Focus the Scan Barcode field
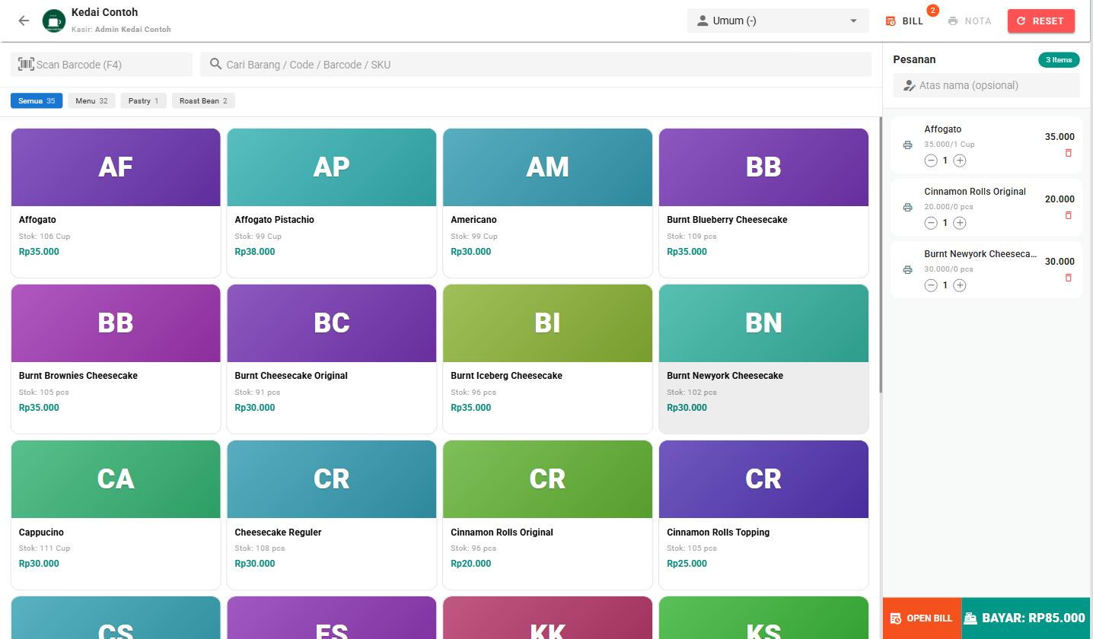This screenshot has width=1093, height=639. [101, 65]
